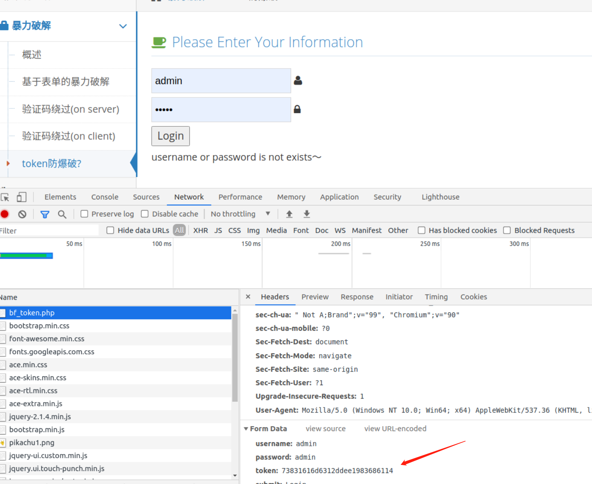592x484 pixels.
Task: Open the Lighthouse tab
Action: click(441, 197)
